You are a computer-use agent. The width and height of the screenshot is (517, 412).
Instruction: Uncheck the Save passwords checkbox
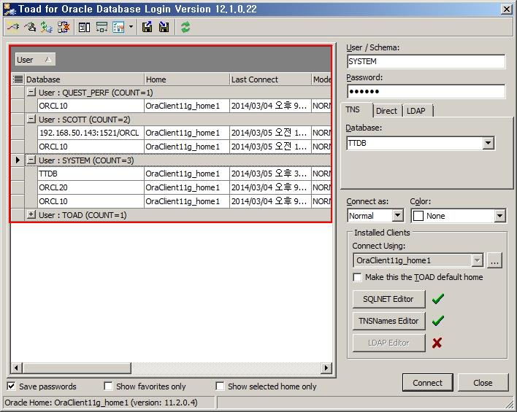12,386
